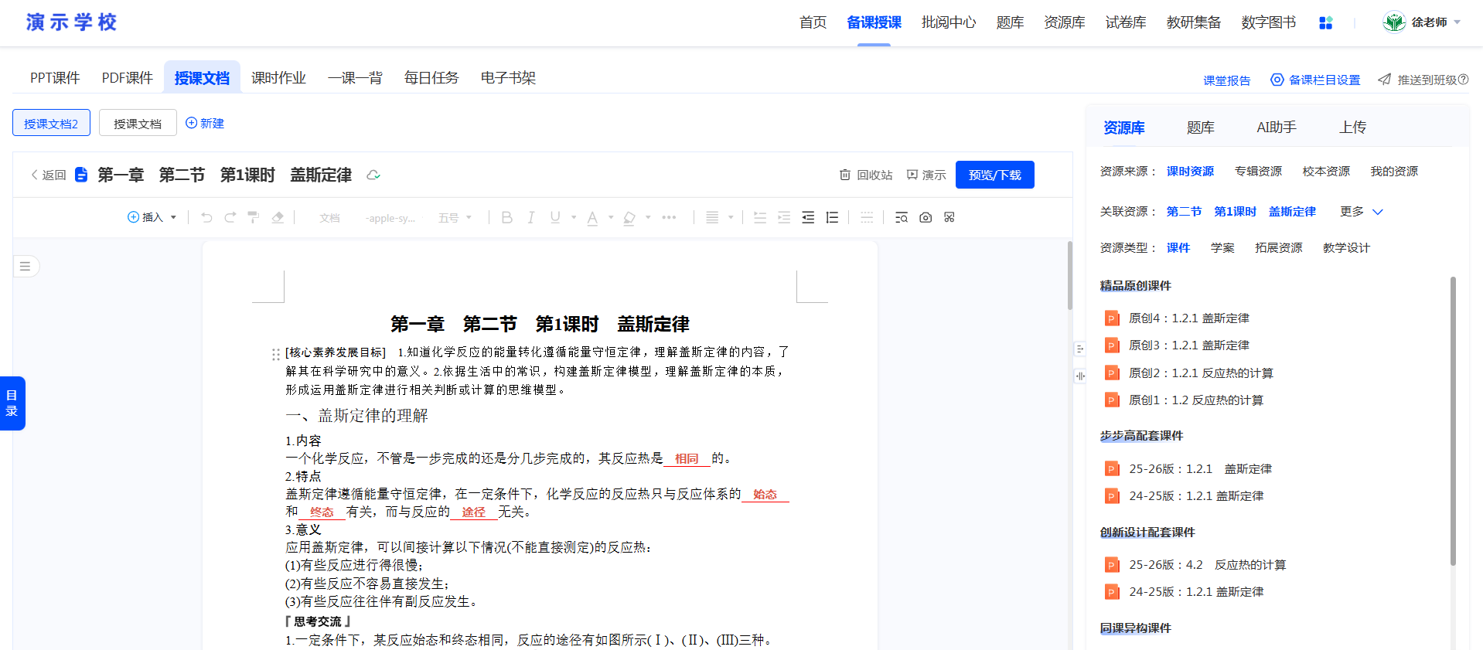Open 备课栏目设置 settings
1483x650 pixels.
(1315, 80)
